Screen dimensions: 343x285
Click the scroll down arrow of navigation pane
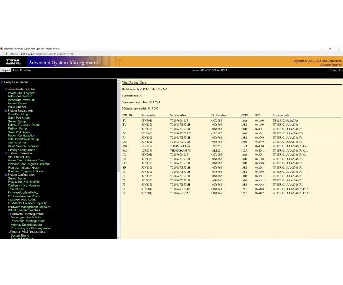click(x=118, y=238)
